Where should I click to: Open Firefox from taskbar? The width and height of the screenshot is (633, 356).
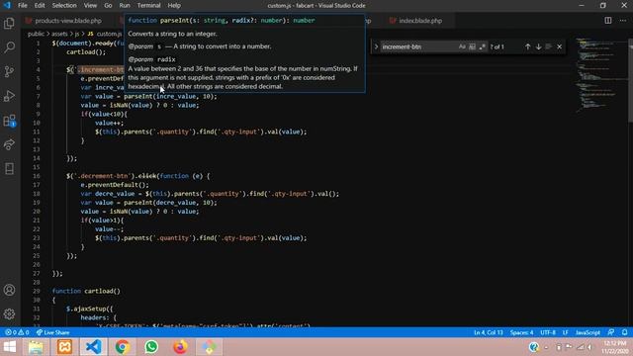point(180,347)
